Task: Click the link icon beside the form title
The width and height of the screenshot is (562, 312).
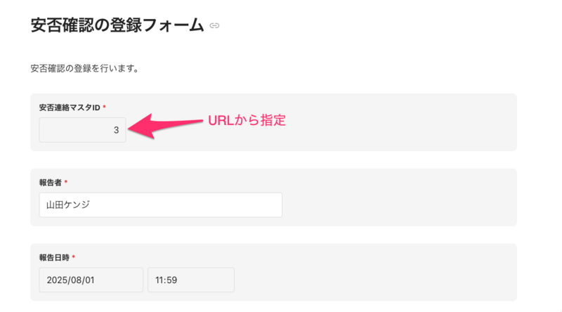Action: (215, 27)
